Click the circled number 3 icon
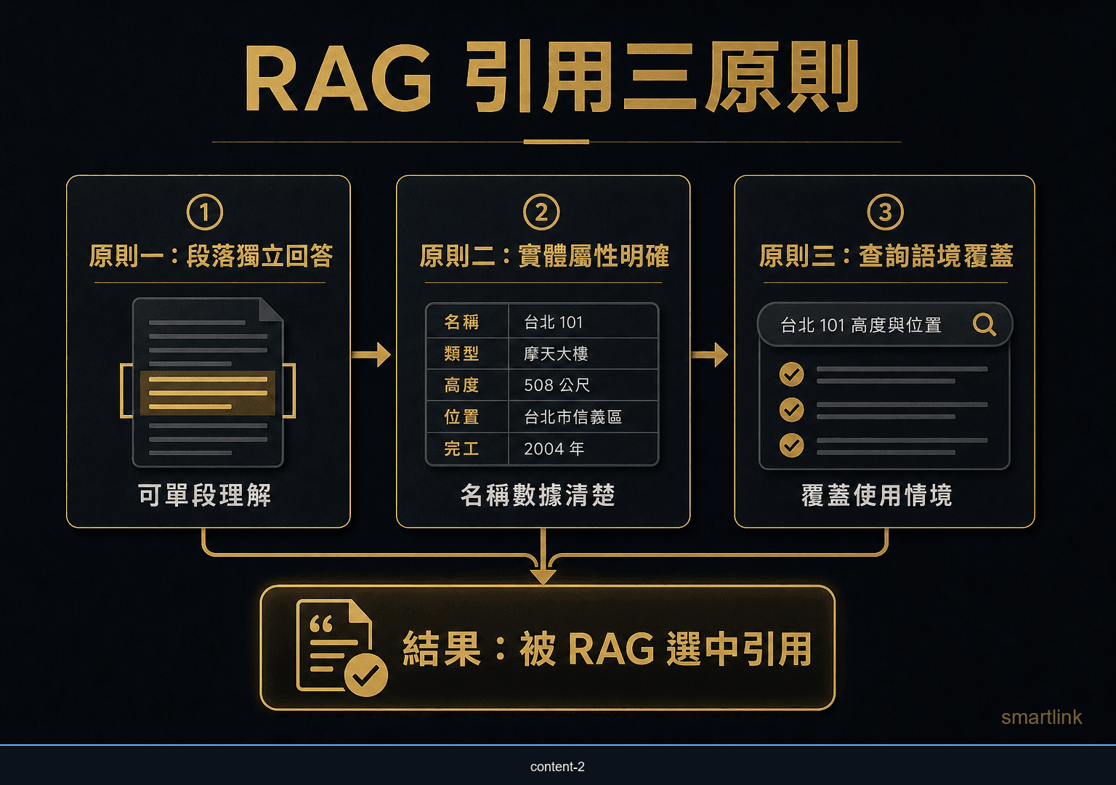The image size is (1116, 785). [885, 212]
